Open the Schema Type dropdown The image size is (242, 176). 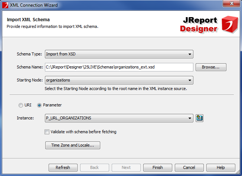pos(119,54)
